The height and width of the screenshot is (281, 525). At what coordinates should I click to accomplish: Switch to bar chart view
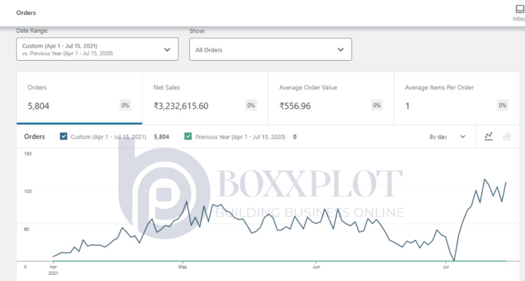coord(507,136)
